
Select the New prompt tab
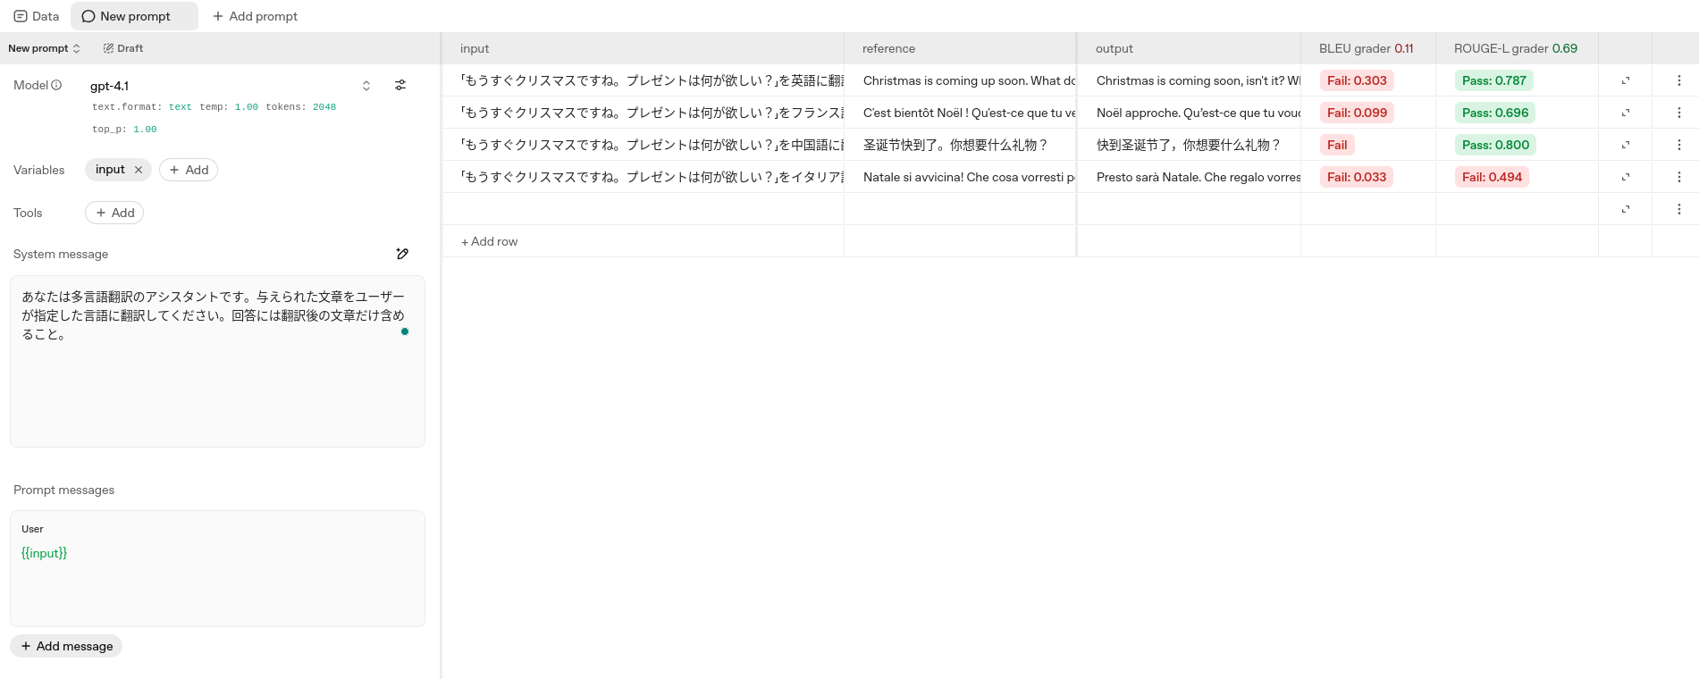pos(134,16)
